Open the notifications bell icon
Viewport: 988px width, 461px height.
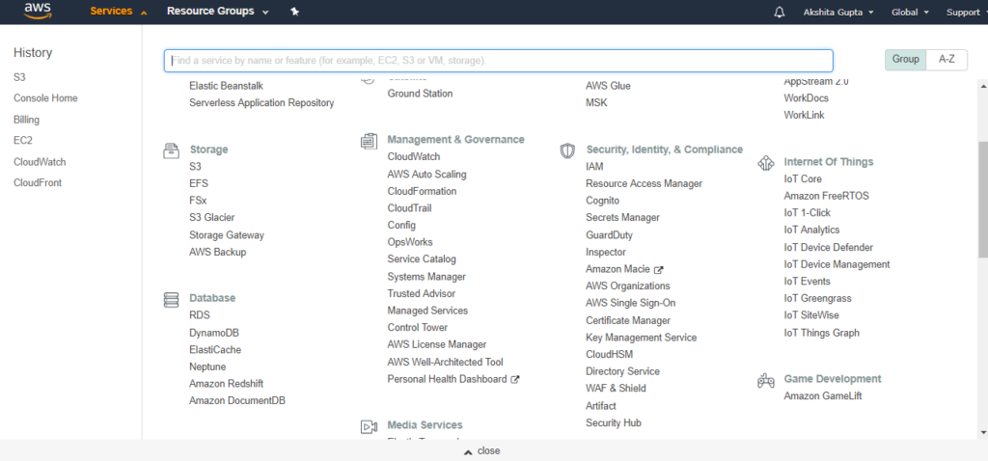pyautogui.click(x=780, y=12)
